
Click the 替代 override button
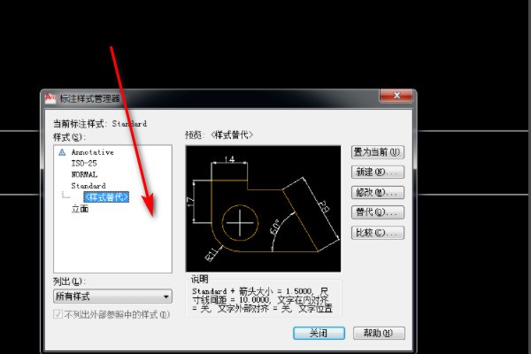(377, 212)
